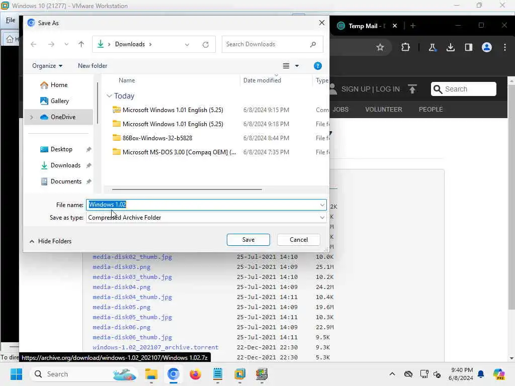Collapse the Today group
Viewport: 515px width, 386px height.
(x=109, y=96)
